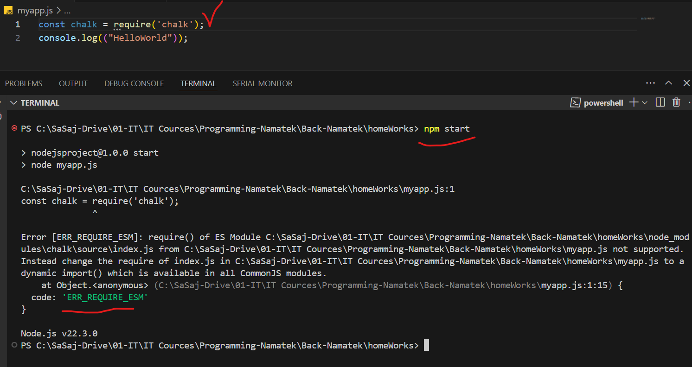Click the circle decoration at the last prompt
The height and width of the screenshot is (367, 692).
click(x=14, y=345)
